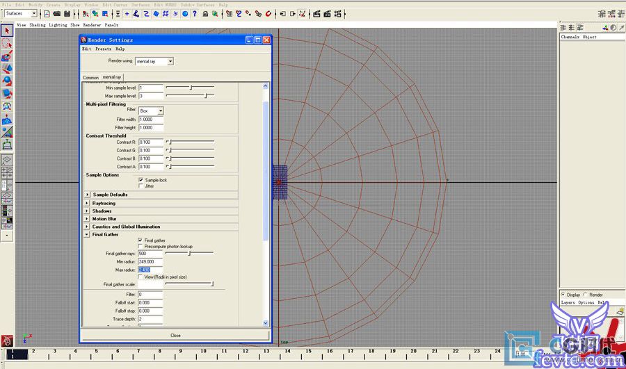Toggle the lock selection padlock icon
Viewport: 626px width, 369px height.
(204, 14)
